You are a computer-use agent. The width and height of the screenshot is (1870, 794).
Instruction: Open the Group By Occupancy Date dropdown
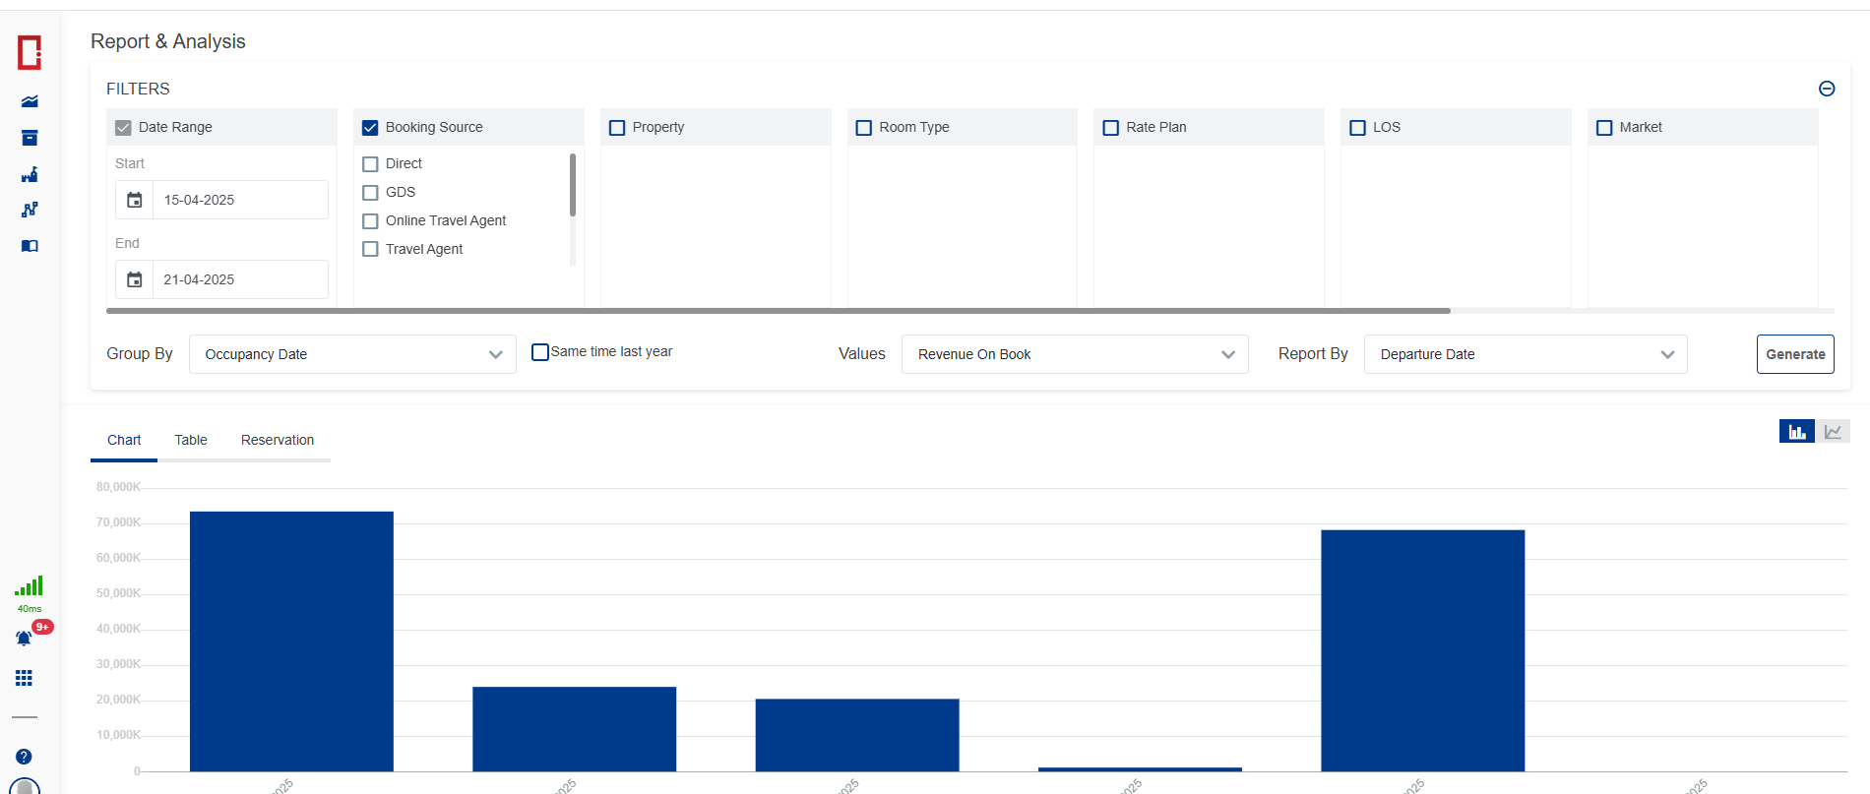[x=352, y=354]
